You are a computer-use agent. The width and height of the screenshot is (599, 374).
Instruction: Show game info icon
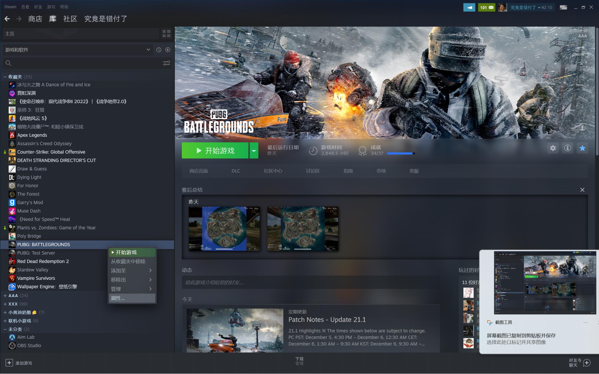tap(567, 148)
